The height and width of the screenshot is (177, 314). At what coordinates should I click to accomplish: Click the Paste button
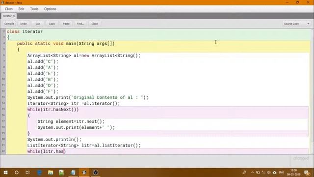(x=66, y=24)
